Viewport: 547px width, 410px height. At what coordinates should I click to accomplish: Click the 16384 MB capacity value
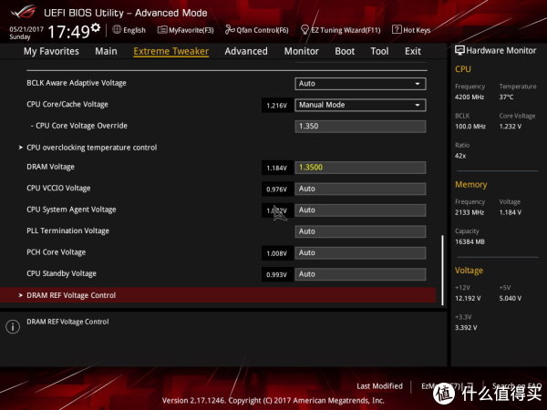coord(470,242)
